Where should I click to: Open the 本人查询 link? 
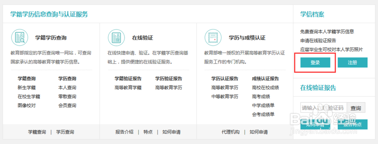pyautogui.click(x=67, y=88)
